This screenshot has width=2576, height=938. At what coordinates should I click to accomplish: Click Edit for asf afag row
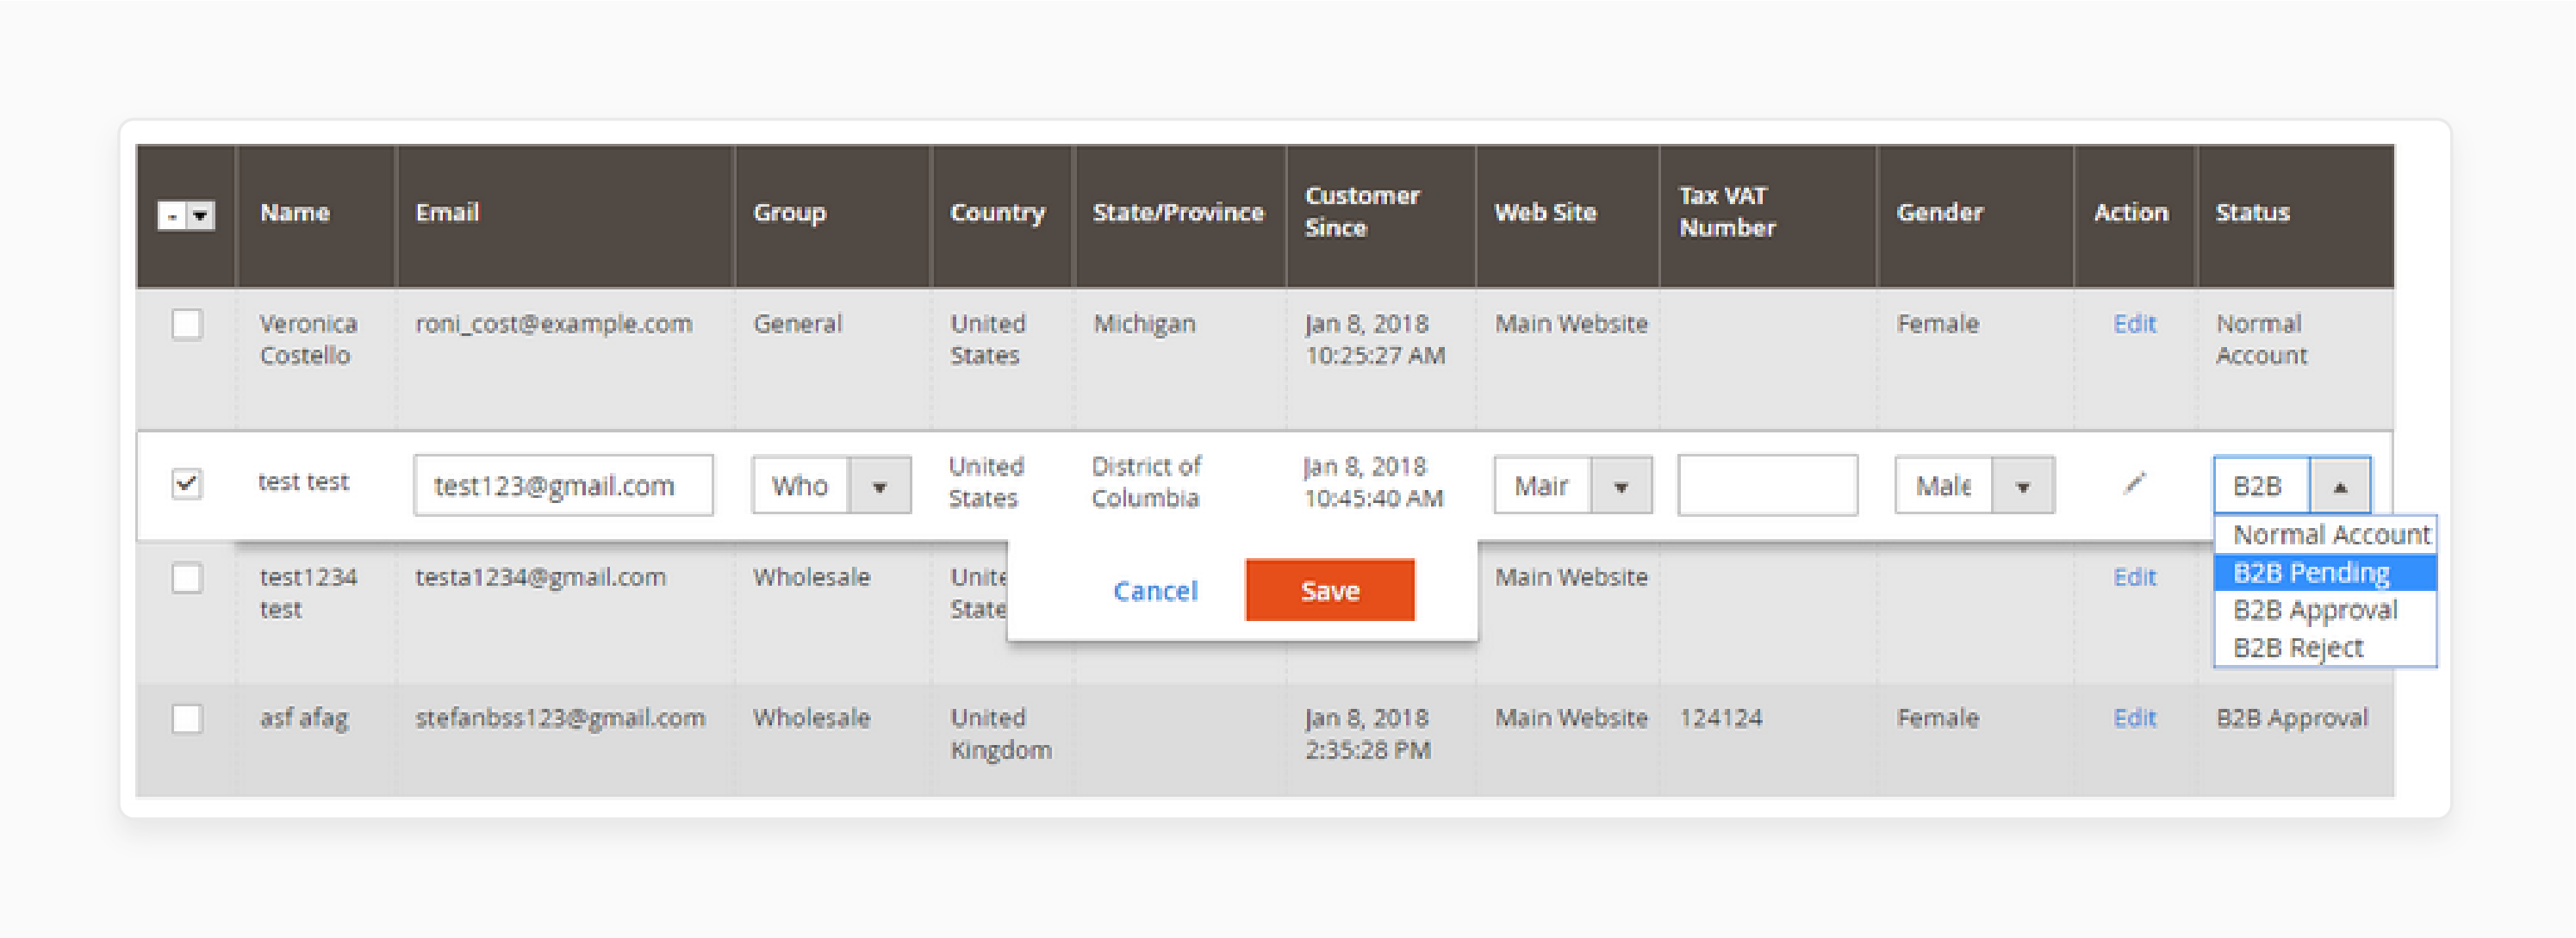pyautogui.click(x=2134, y=718)
